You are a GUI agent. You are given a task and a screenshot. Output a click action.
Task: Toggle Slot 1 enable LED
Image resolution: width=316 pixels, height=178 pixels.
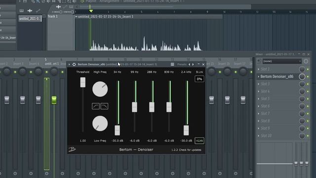[308, 69]
